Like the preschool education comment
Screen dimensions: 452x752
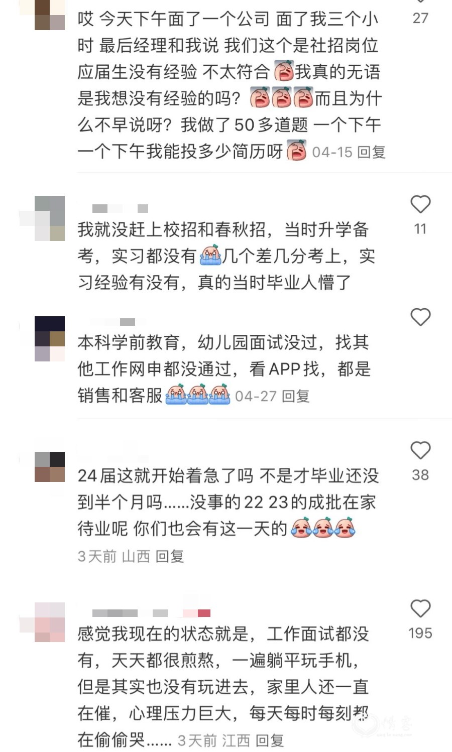pos(420,317)
